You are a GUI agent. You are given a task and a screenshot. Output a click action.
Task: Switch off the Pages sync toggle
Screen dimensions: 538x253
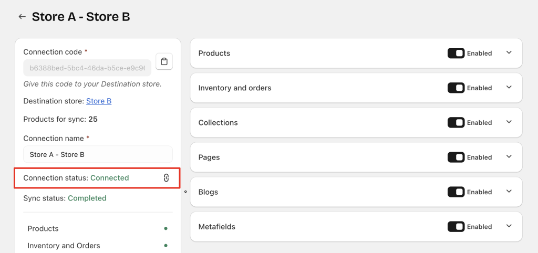[456, 157]
